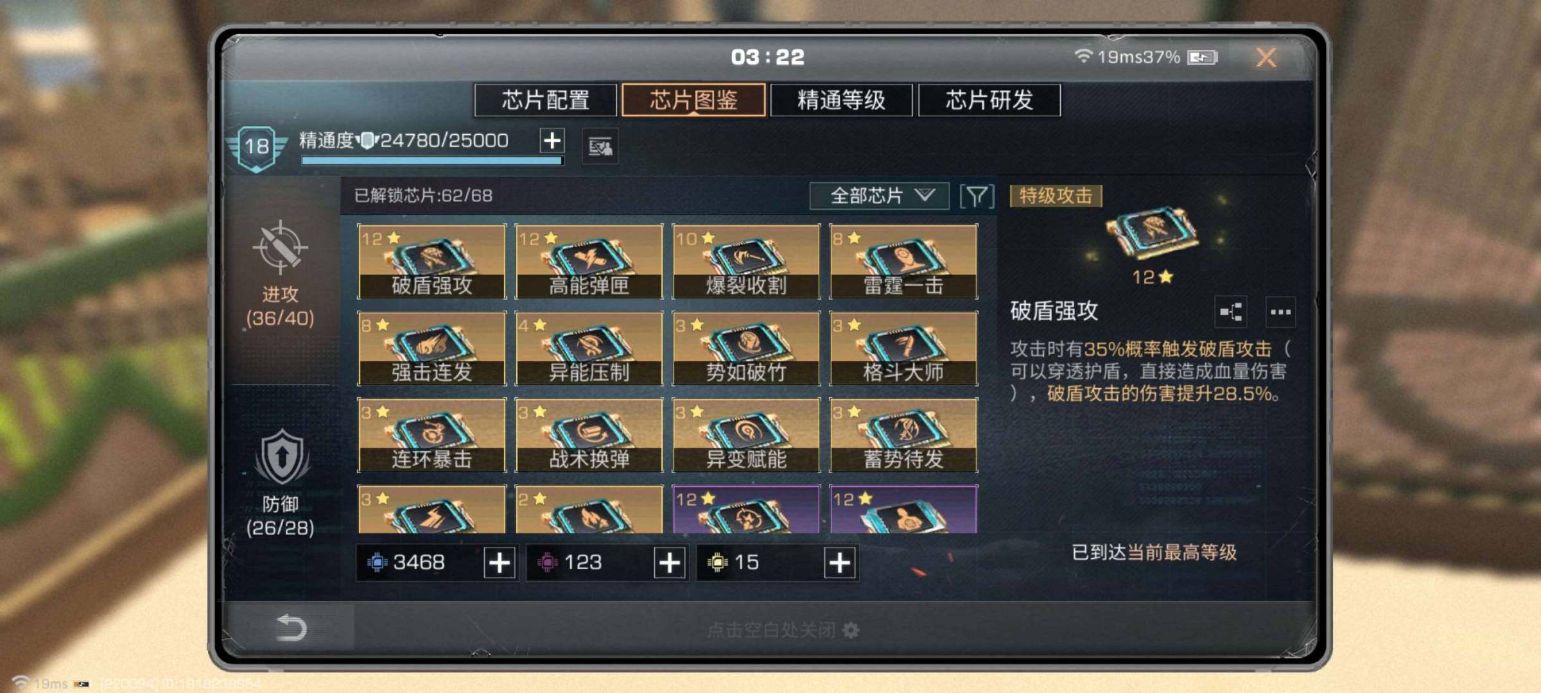The image size is (1541, 693).
Task: Select the 爆裂收割 chip card
Action: 746,262
